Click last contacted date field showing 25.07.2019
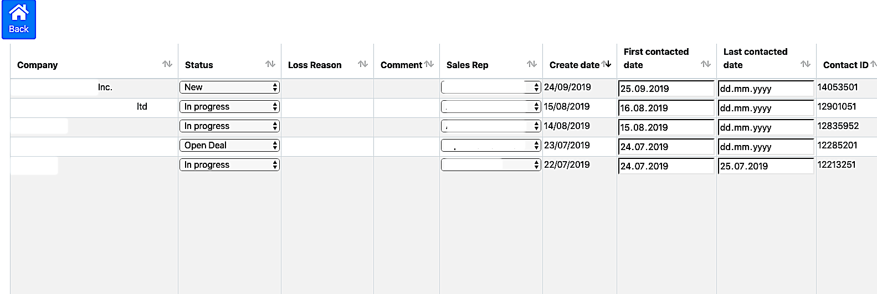Screen dimensions: 877x294 [766, 166]
